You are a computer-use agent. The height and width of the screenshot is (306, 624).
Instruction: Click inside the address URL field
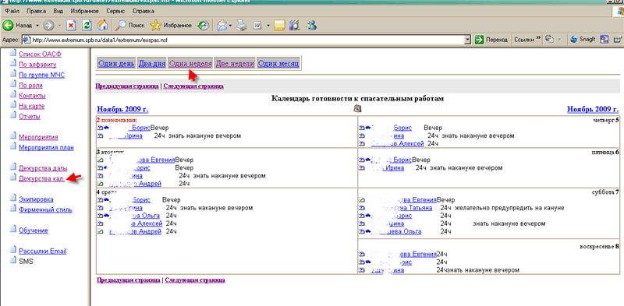tap(246, 40)
